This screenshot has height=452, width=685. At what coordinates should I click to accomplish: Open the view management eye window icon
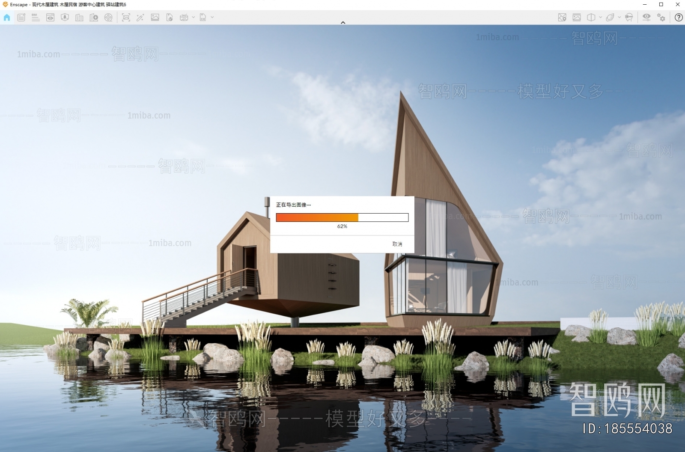click(x=50, y=18)
